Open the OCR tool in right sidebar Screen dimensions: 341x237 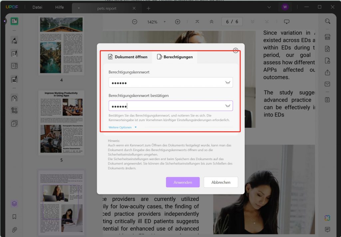click(327, 37)
